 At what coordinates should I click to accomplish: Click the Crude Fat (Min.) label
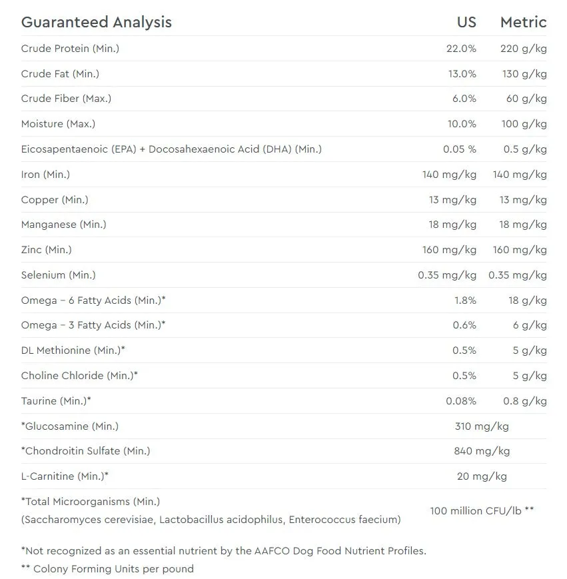pos(60,74)
